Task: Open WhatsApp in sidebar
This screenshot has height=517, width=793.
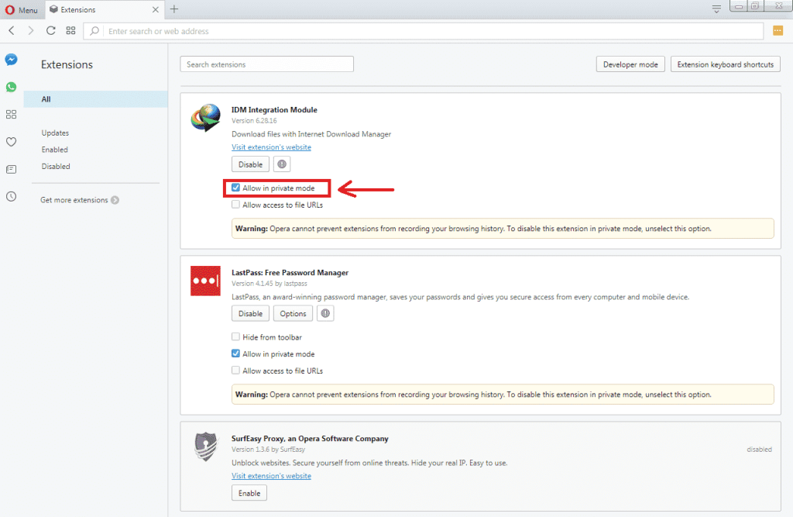Action: [x=11, y=87]
